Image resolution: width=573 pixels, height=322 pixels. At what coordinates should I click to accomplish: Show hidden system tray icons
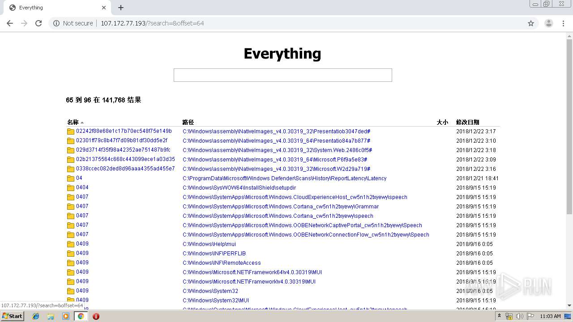pos(499,316)
